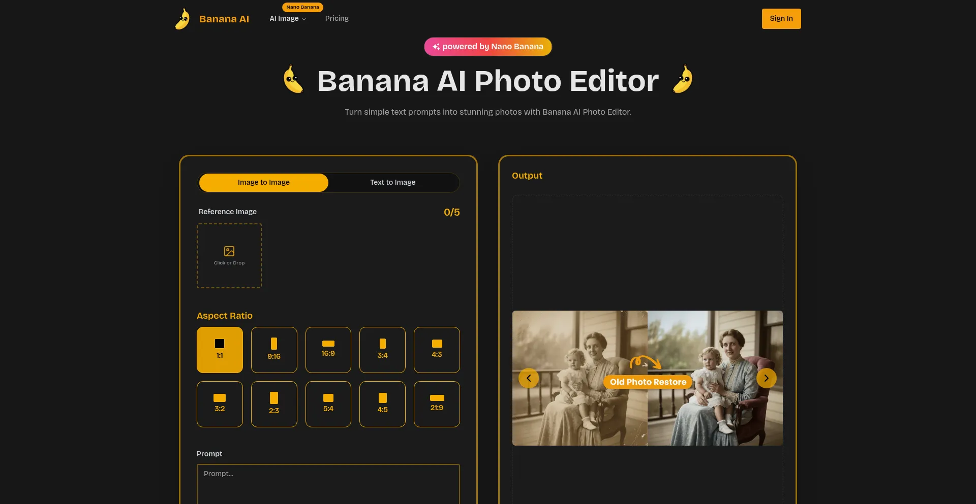The image size is (976, 504).
Task: Show next example with right arrow
Action: click(x=766, y=378)
